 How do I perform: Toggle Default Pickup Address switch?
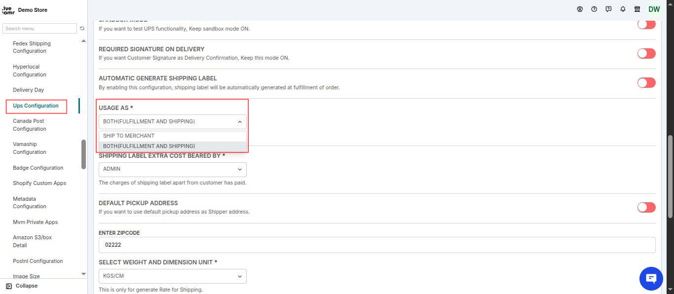(x=646, y=207)
